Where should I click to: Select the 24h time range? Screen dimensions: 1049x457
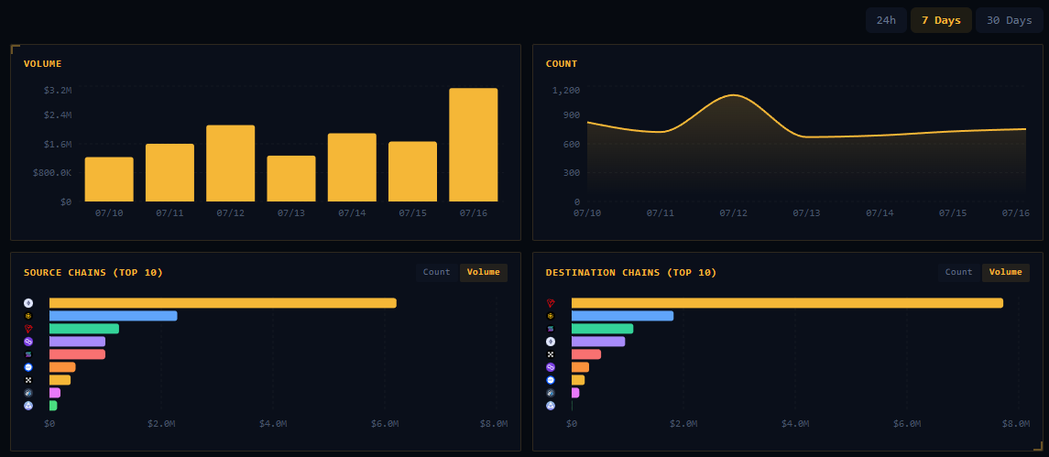(x=886, y=20)
